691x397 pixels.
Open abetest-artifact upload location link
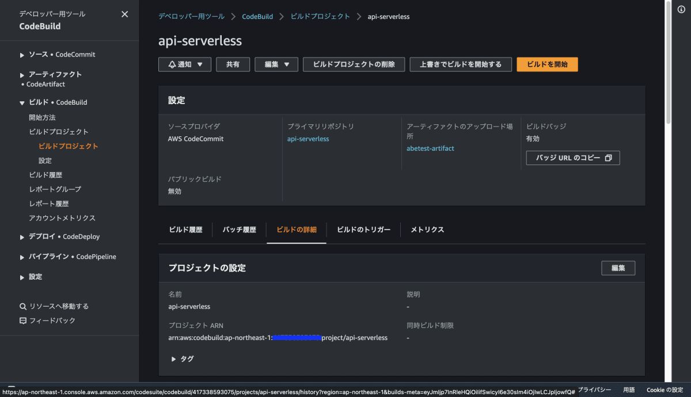tap(430, 148)
